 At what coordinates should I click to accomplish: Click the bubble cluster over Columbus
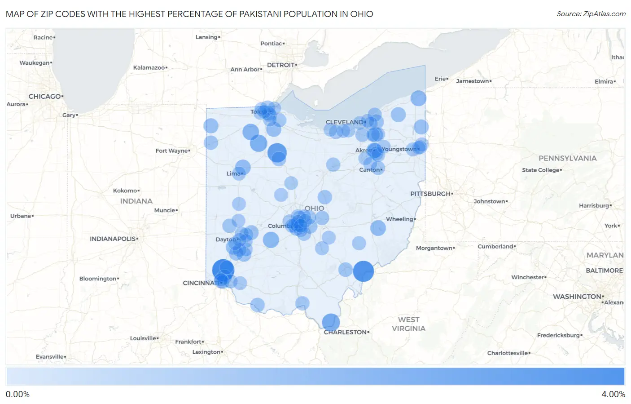299,224
